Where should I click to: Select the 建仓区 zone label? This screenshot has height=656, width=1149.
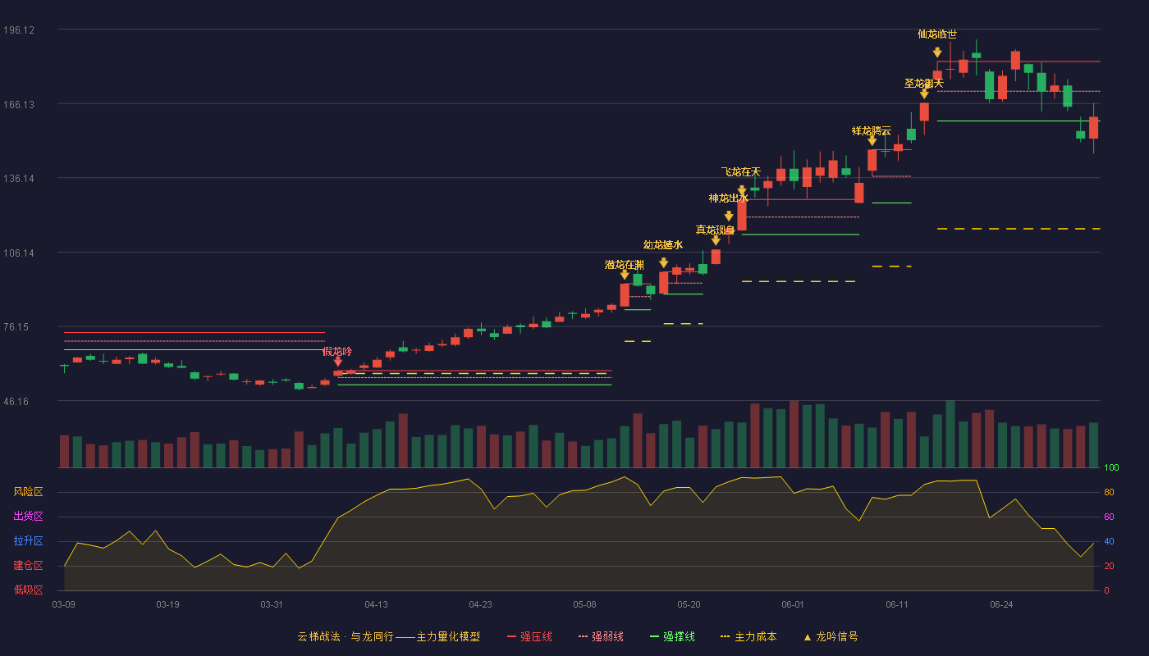point(29,566)
